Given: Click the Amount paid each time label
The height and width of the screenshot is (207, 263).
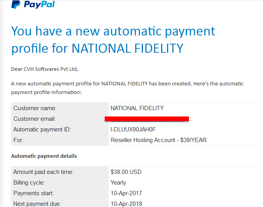Looking at the screenshot, I should coord(43,172).
